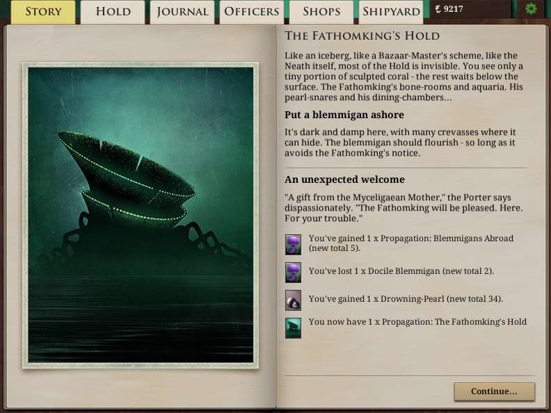The width and height of the screenshot is (551, 413).
Task: Click the Fathomking's Hold location artwork
Action: click(141, 216)
